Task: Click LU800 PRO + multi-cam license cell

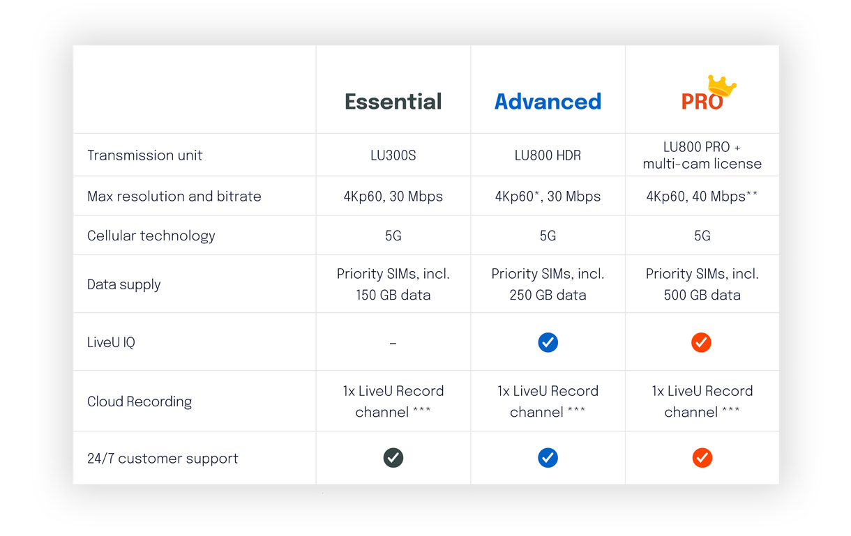Action: [702, 155]
